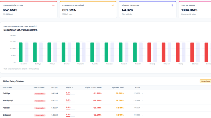Click the Dahiliye low-billing percentage progress bar
This screenshot has width=211, height=118.
click(71, 95)
